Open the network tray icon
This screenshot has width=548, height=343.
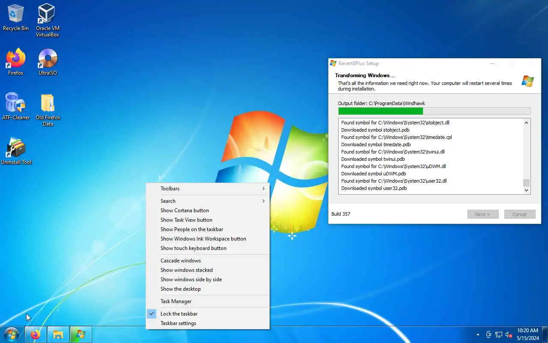click(x=499, y=334)
